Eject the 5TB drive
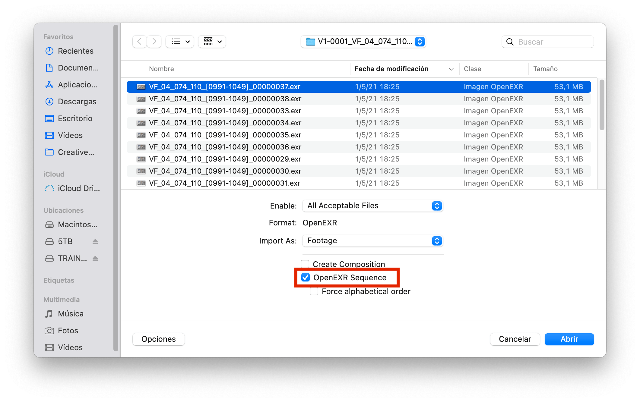Screen dimensions: 640x402 (x=95, y=241)
